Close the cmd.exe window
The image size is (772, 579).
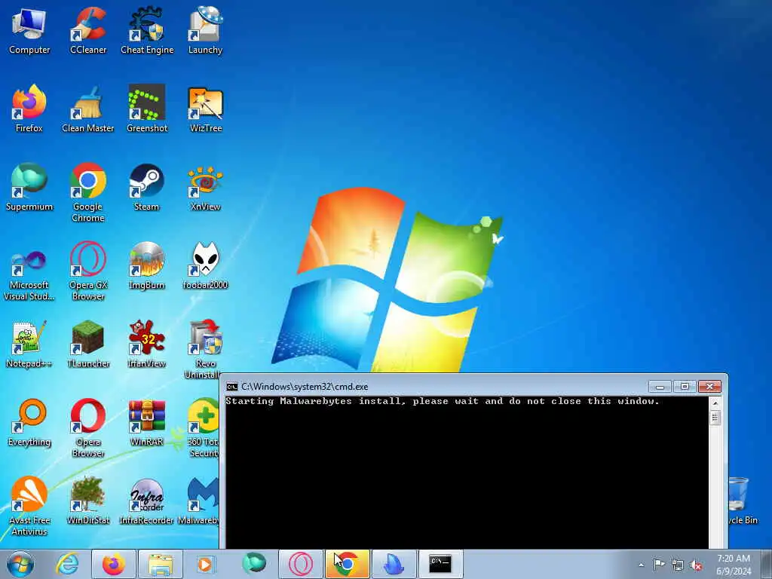[710, 387]
